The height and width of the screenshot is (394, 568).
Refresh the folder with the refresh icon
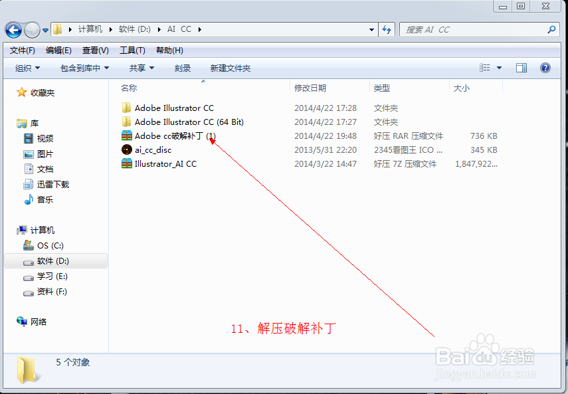[x=387, y=30]
